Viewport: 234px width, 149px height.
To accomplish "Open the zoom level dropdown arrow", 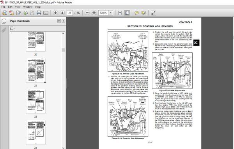I will click(x=111, y=13).
